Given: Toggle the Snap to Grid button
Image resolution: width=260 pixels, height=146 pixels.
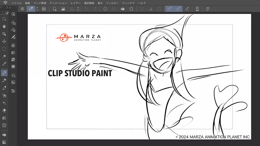Looking at the screenshot, I should pyautogui.click(x=187, y=9).
